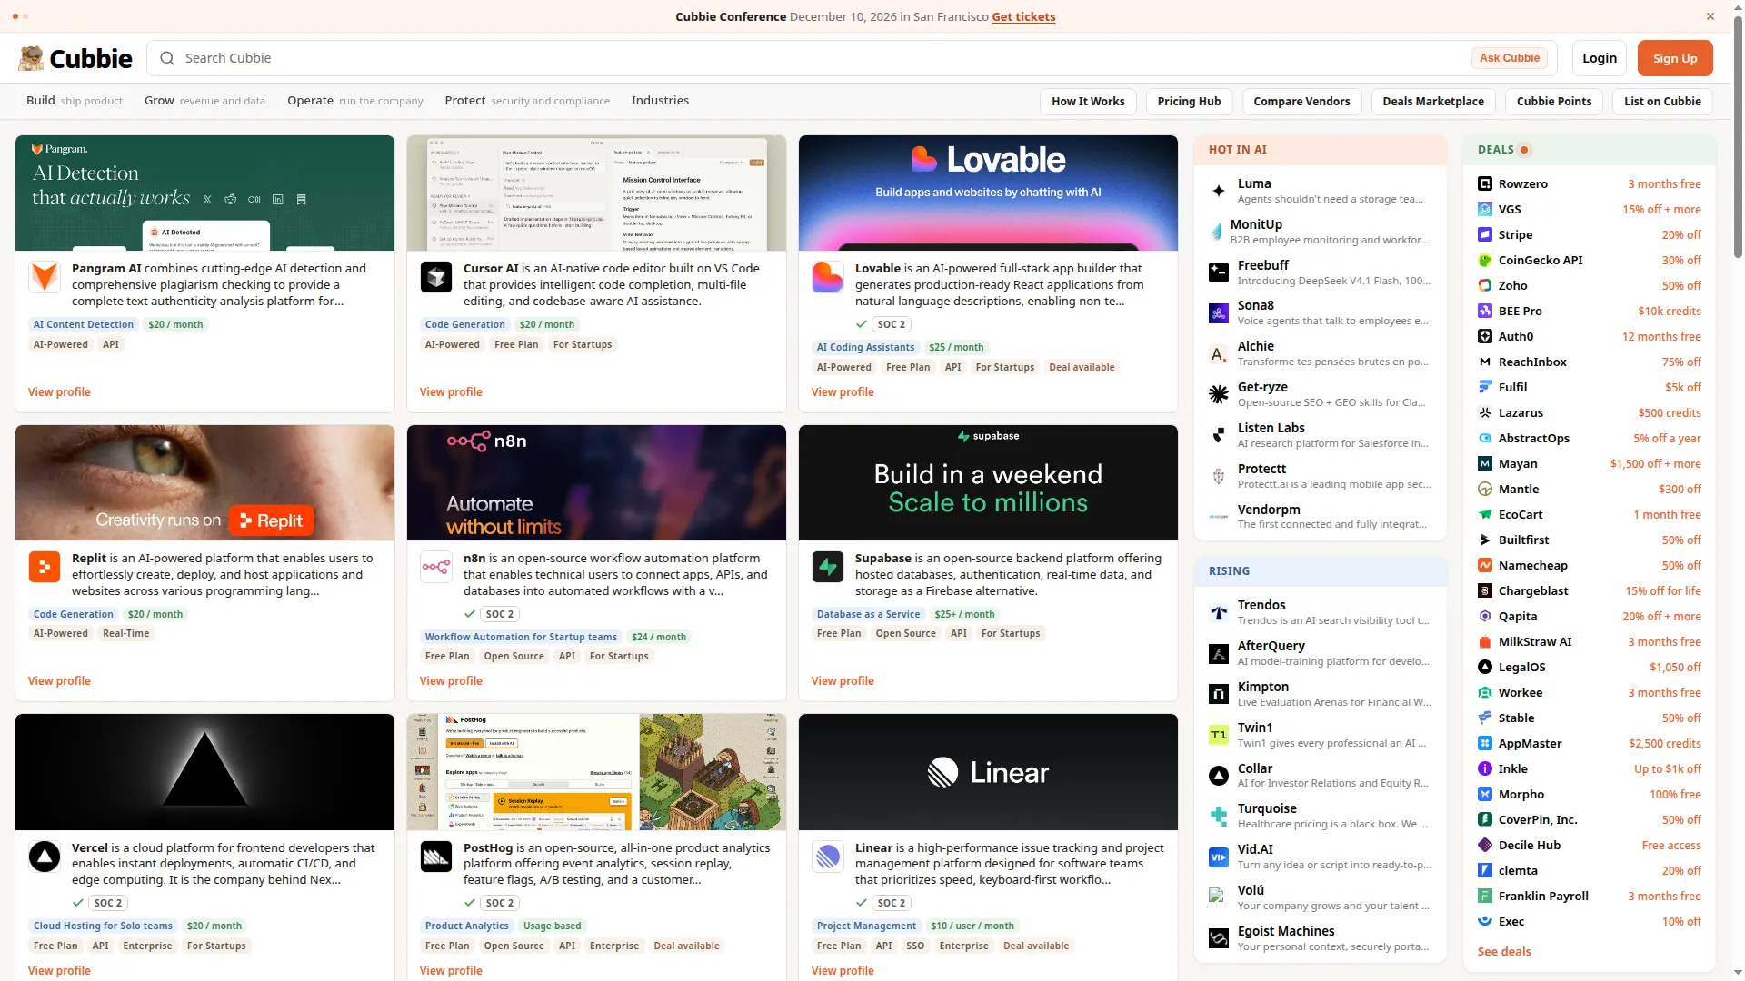This screenshot has width=1745, height=981.
Task: Open the Deals Marketplace
Action: point(1433,102)
